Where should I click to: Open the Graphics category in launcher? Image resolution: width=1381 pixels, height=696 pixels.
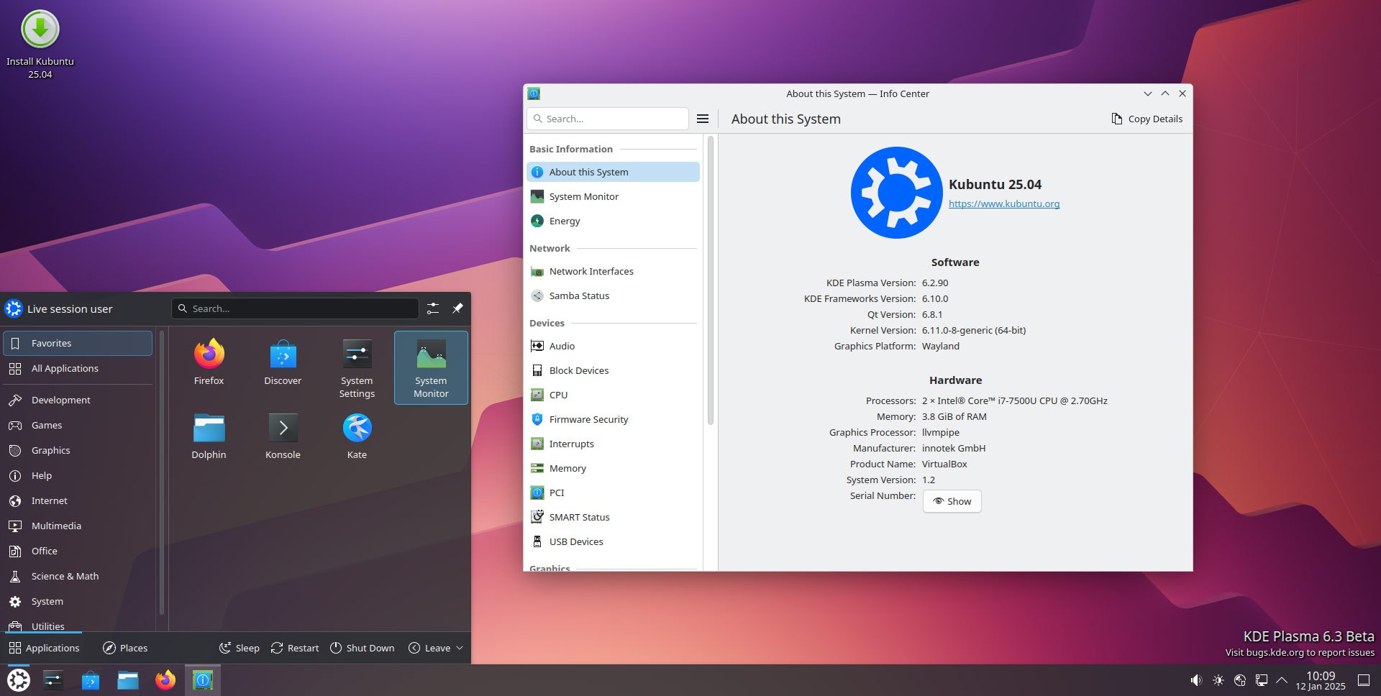click(78, 450)
